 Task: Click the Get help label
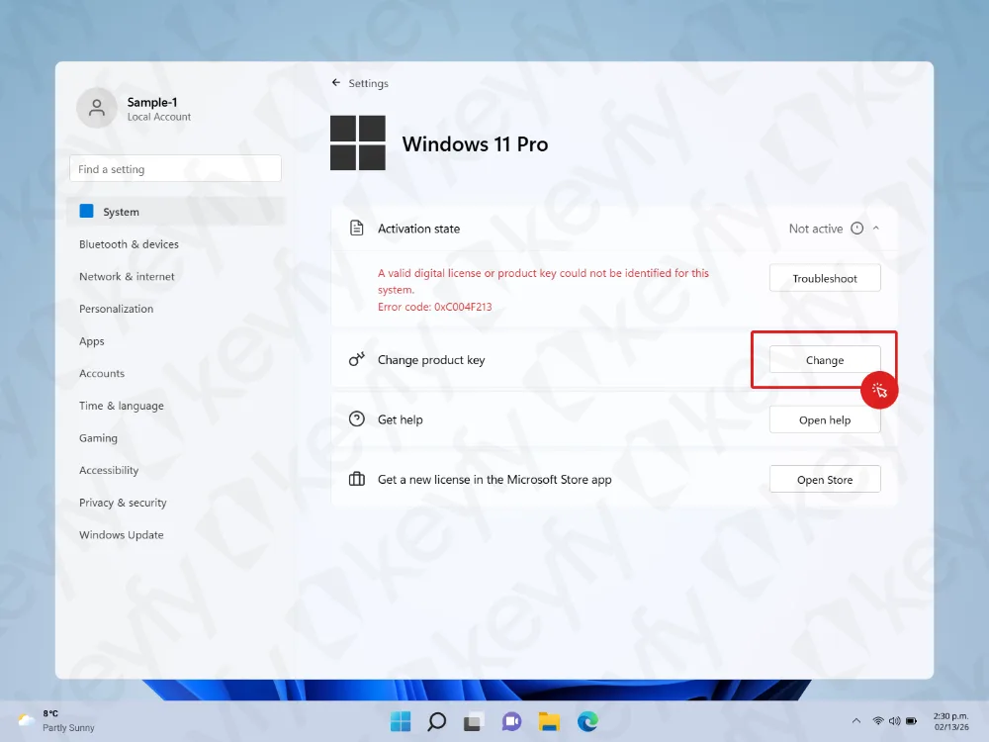[400, 419]
